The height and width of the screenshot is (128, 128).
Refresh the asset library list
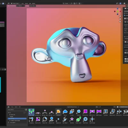coord(26,109)
